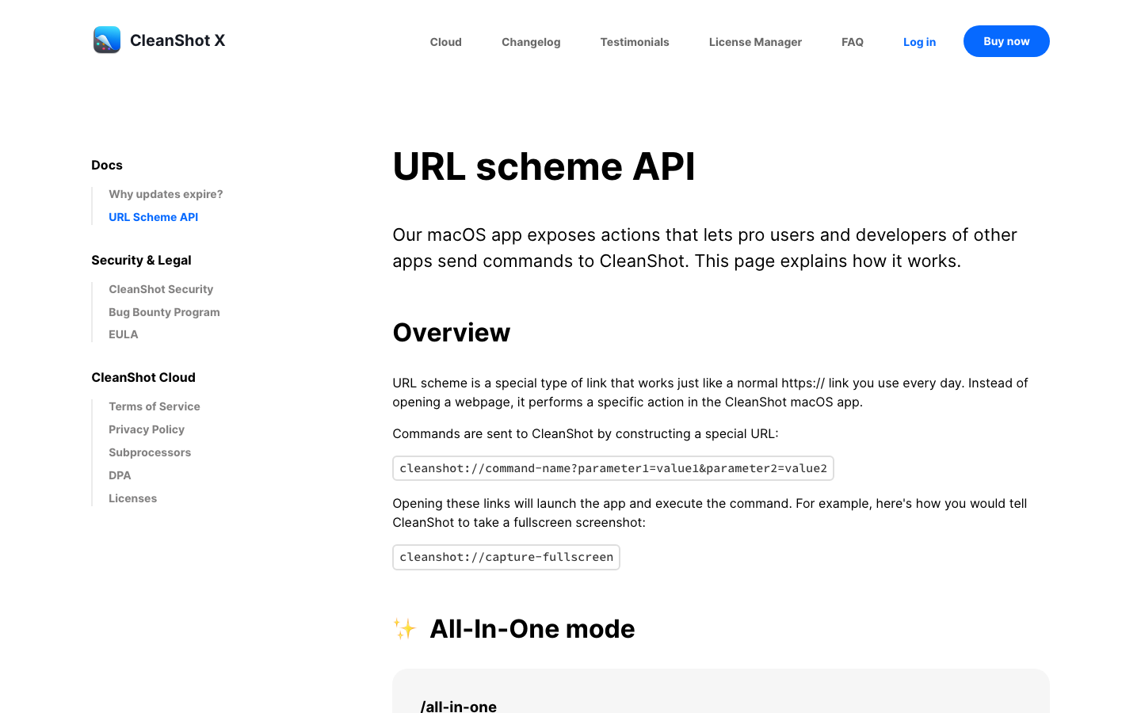1141x713 pixels.
Task: Click the CleanShot X brand name
Action: point(177,40)
